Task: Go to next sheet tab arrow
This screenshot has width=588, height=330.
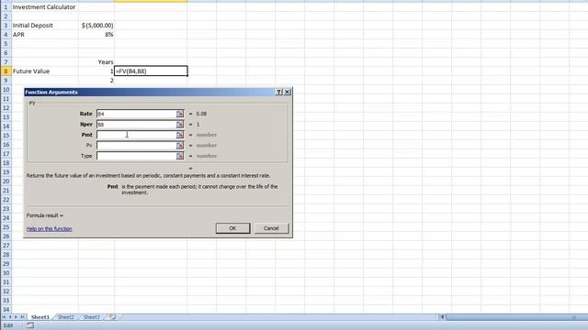Action: [x=16, y=317]
